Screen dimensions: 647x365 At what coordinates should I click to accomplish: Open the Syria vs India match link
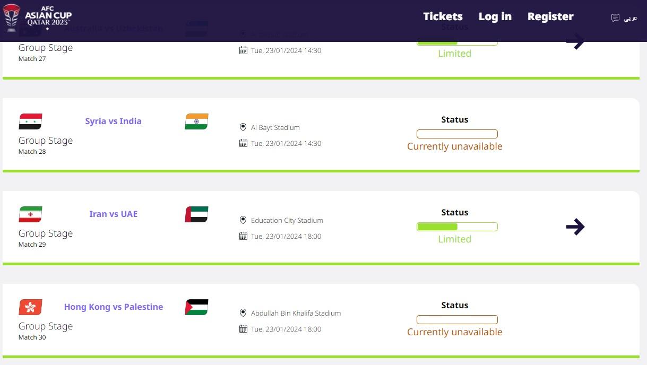(113, 121)
